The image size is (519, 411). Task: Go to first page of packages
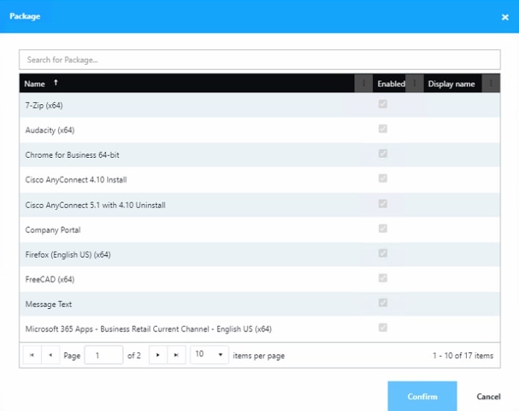tap(31, 355)
